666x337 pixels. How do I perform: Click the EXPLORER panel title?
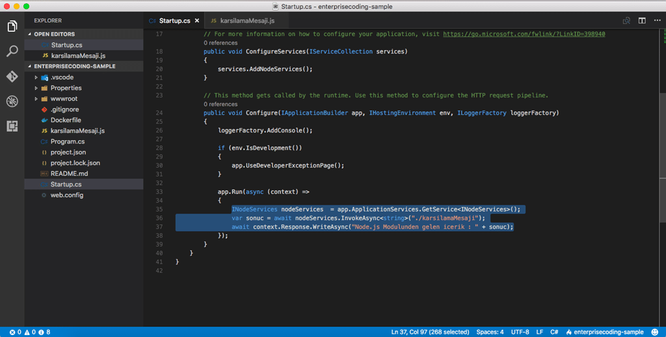tap(47, 20)
